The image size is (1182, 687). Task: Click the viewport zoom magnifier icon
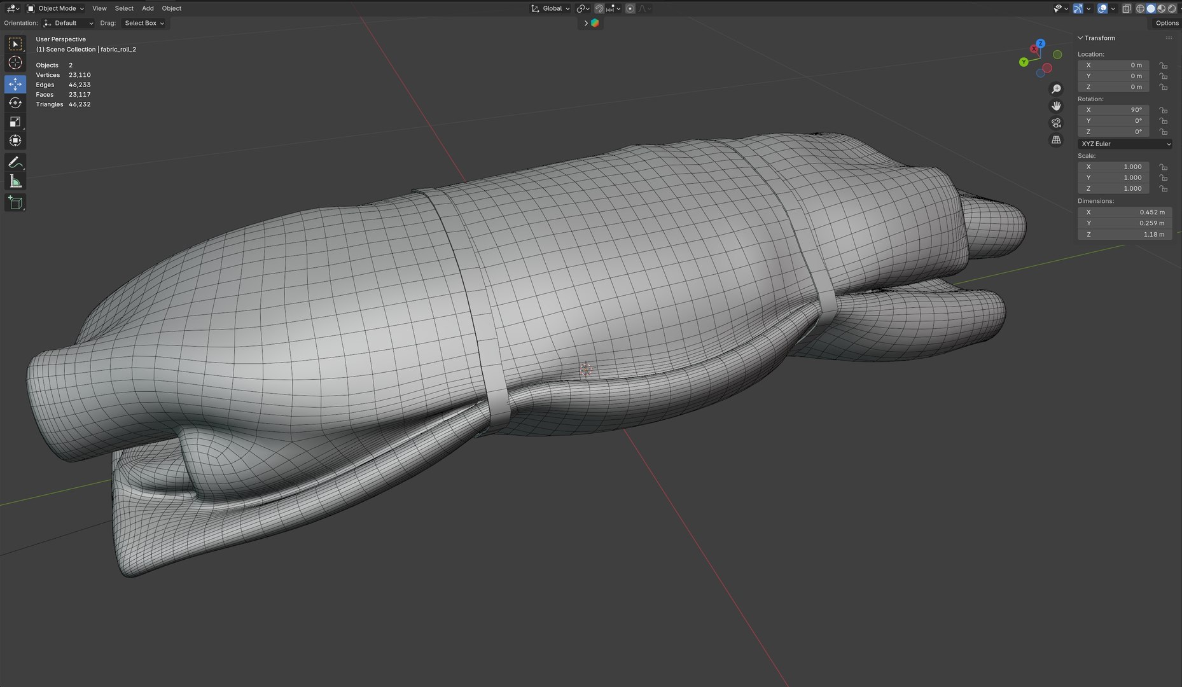click(x=1056, y=89)
